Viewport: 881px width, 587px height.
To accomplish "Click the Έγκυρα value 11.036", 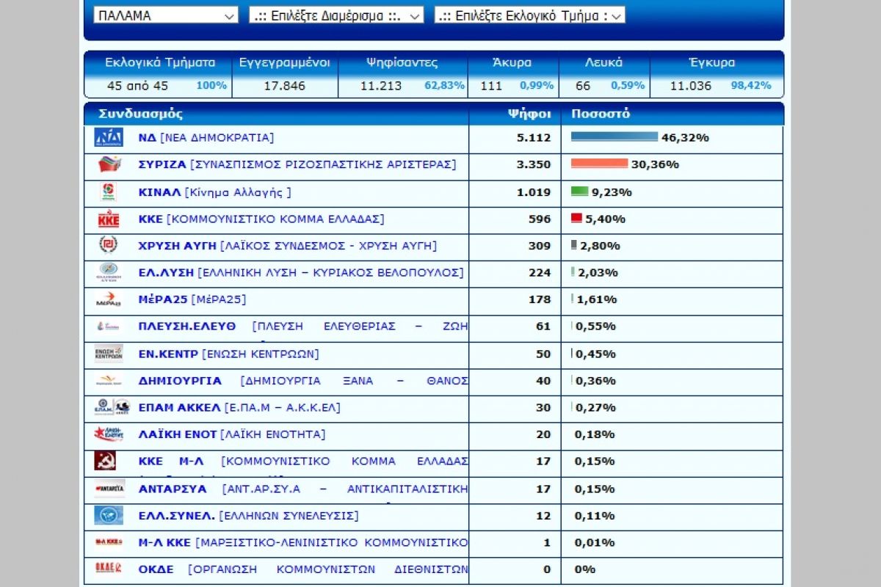I will [691, 86].
